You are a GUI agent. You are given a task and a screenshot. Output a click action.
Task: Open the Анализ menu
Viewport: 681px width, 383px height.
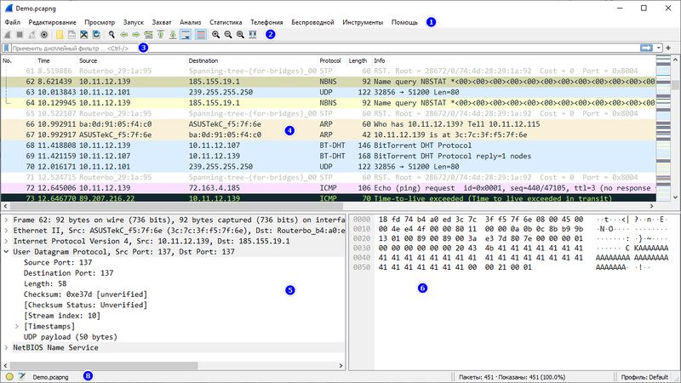point(190,22)
